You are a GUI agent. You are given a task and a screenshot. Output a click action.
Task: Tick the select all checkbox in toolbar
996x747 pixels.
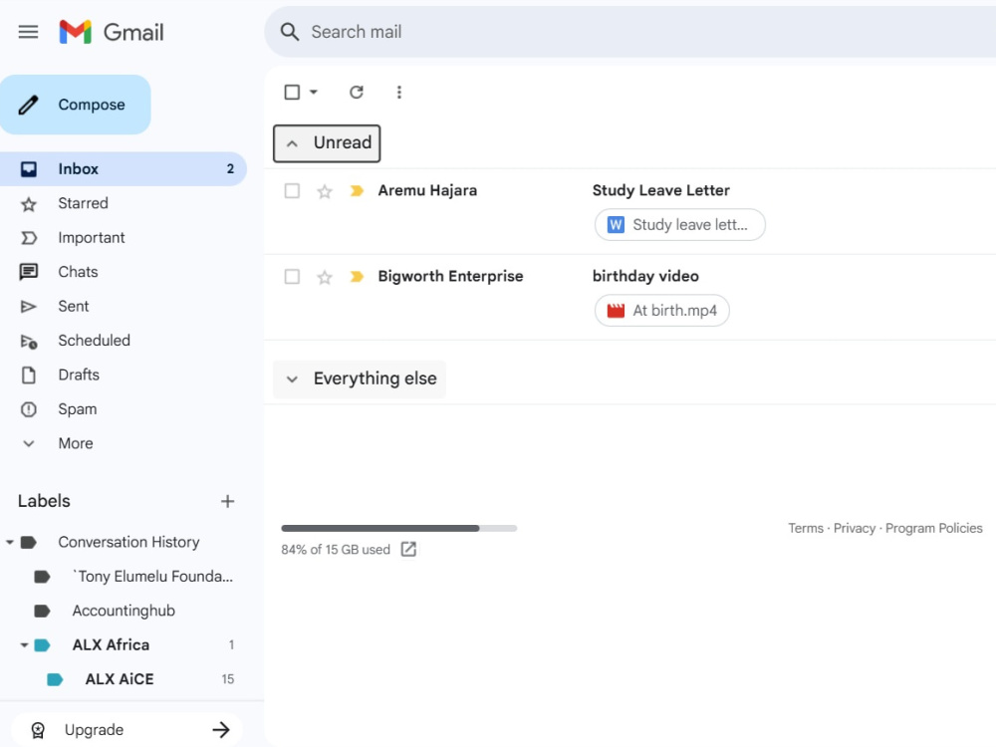tap(292, 92)
